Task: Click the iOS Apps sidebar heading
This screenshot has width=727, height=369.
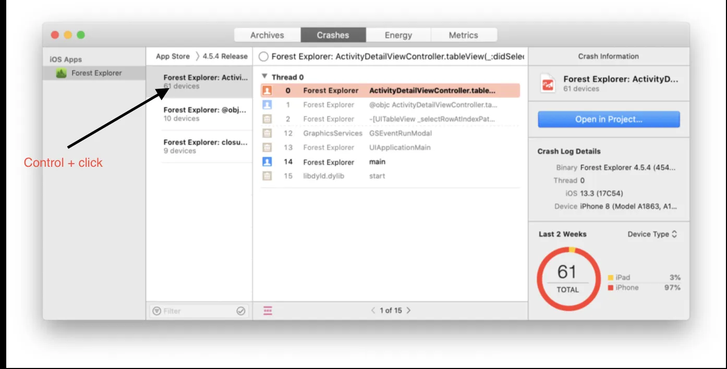Action: (66, 59)
